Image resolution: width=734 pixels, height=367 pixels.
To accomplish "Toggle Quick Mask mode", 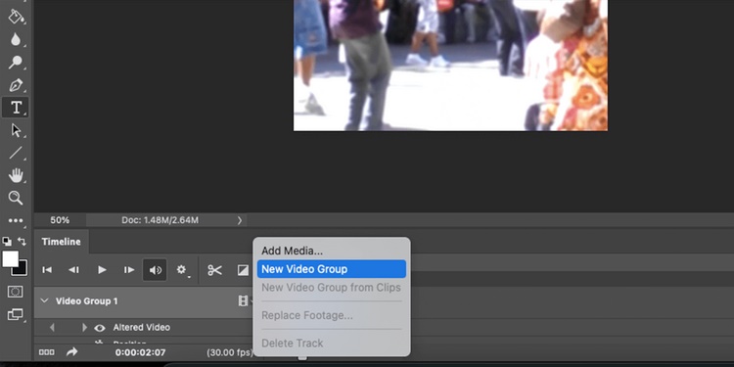I will pyautogui.click(x=16, y=292).
